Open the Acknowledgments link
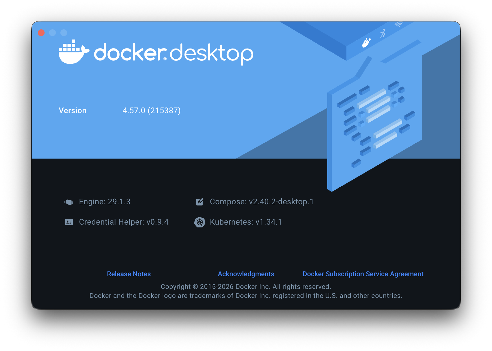Screen dimensions: 492x351 (246, 274)
